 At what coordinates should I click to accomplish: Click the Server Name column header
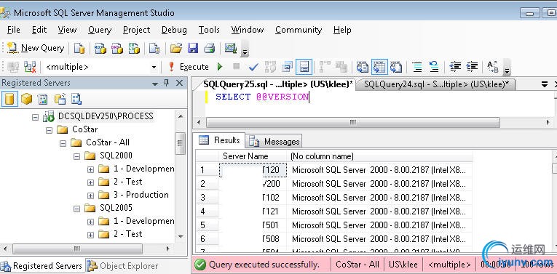coord(253,156)
